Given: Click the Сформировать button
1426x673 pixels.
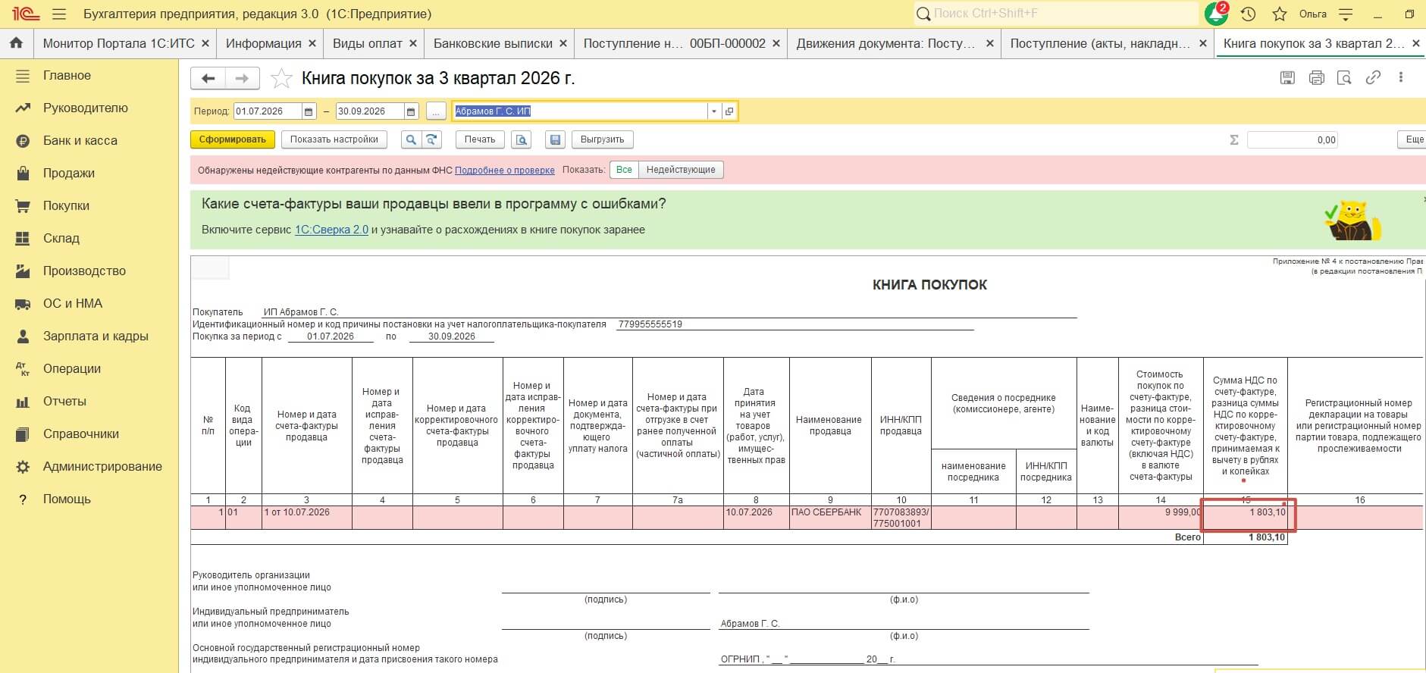Looking at the screenshot, I should [x=233, y=139].
